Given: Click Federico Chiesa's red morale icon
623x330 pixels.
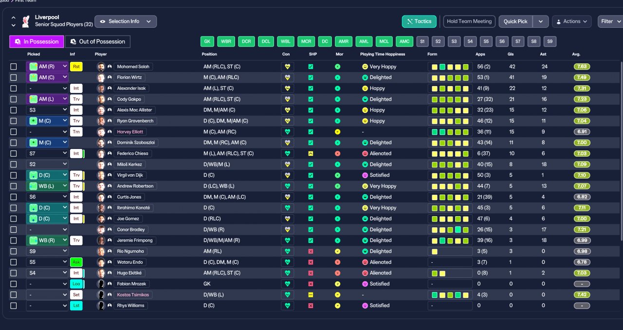Looking at the screenshot, I should 337,153.
